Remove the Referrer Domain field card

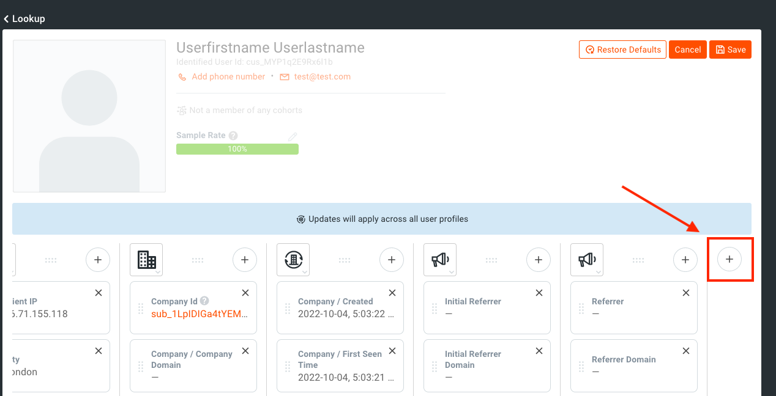[686, 351]
